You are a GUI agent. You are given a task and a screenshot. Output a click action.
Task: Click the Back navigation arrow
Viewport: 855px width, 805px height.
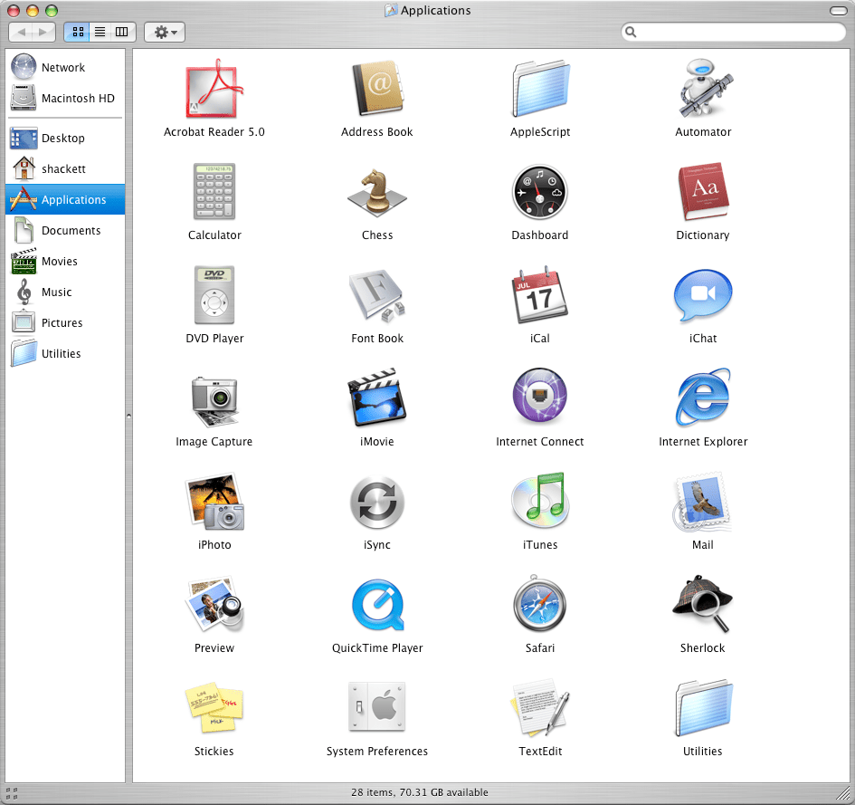pyautogui.click(x=22, y=32)
